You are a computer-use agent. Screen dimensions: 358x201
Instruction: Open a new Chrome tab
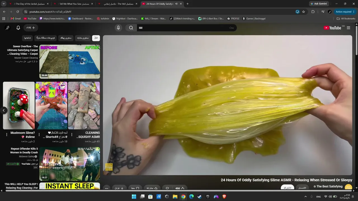(x=187, y=4)
